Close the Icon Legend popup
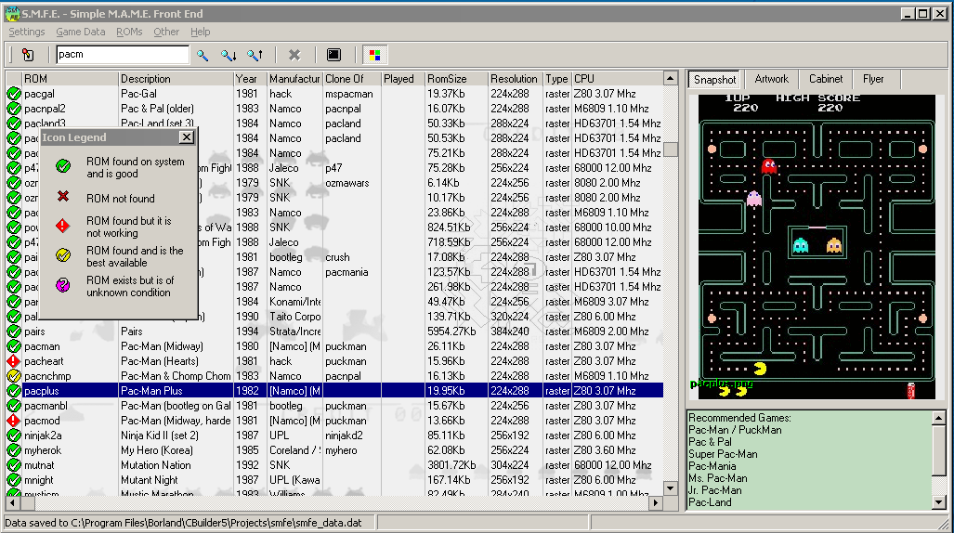This screenshot has height=533, width=954. click(186, 137)
